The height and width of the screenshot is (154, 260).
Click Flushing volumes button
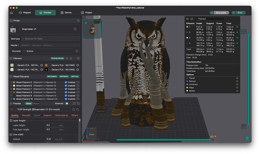pos(57,58)
